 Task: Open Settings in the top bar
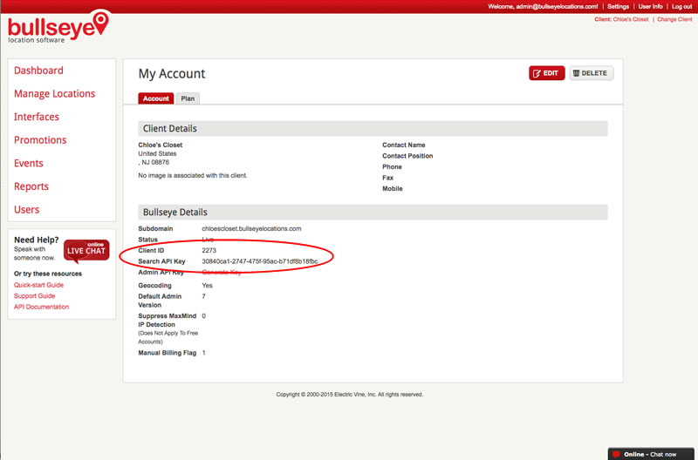618,6
